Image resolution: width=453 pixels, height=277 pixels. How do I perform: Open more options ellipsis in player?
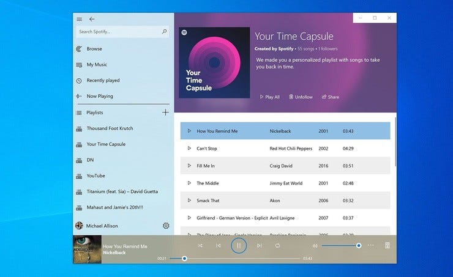pyautogui.click(x=370, y=246)
